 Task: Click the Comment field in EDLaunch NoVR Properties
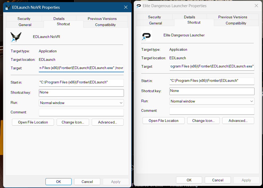(81, 112)
